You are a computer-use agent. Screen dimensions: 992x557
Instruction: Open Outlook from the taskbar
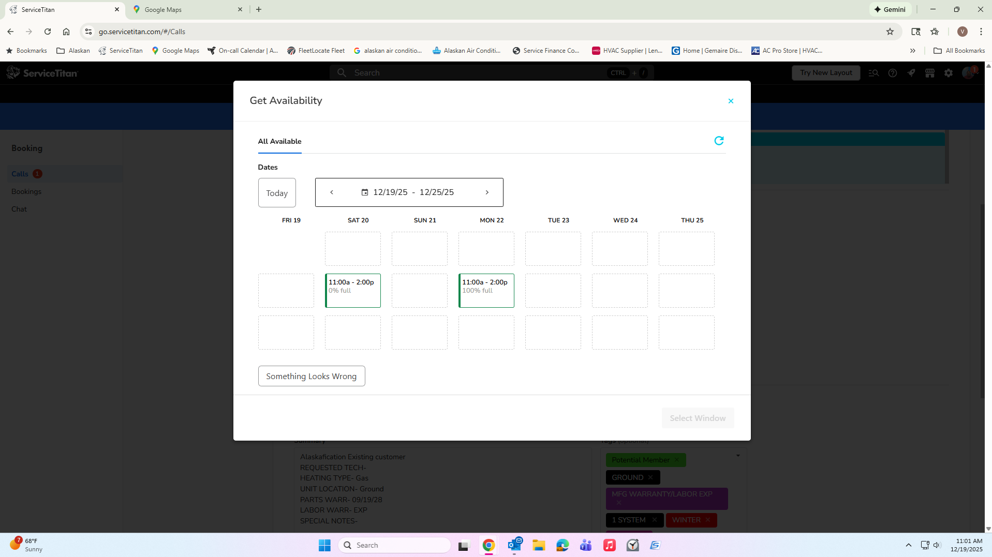tap(514, 545)
